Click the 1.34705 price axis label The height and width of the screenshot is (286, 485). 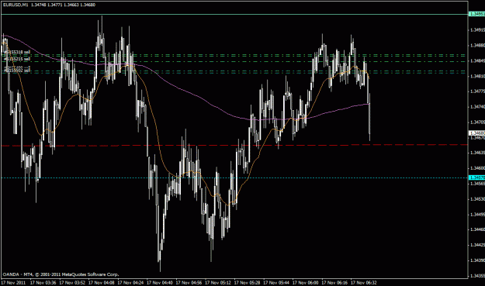477,122
